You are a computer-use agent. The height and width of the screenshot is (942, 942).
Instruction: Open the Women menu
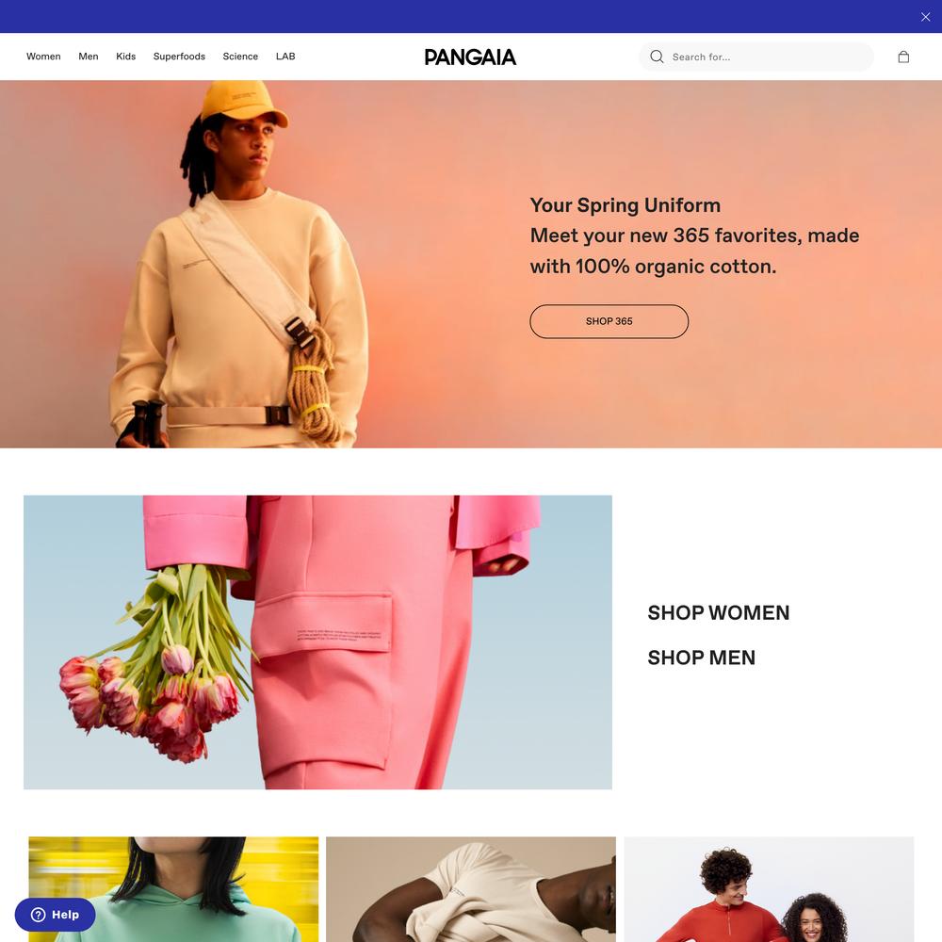coord(43,57)
